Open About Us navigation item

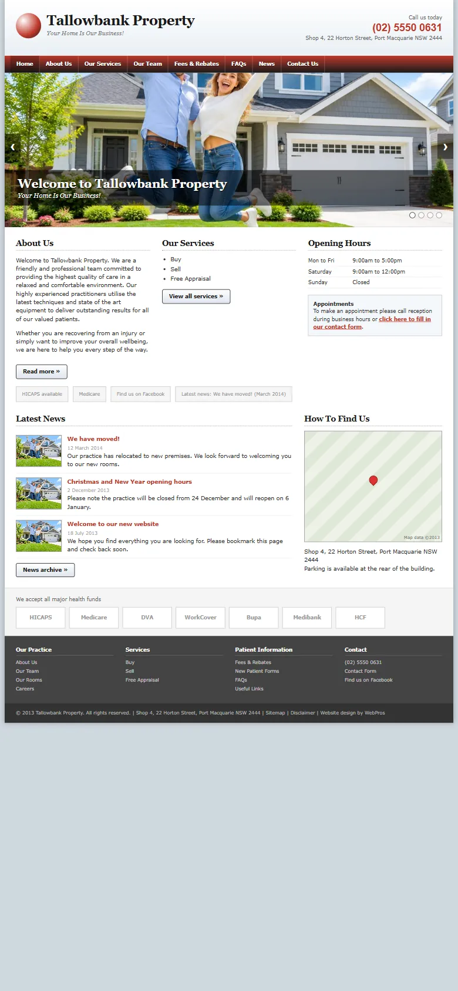click(59, 64)
